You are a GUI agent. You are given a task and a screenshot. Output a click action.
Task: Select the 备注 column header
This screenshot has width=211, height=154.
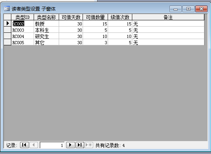pos(168,17)
